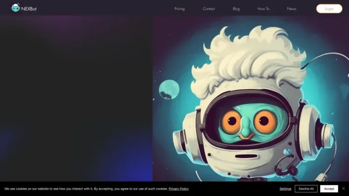Viewport: 349px width, 196px height.
Task: Decline all cookies
Action: click(x=306, y=189)
